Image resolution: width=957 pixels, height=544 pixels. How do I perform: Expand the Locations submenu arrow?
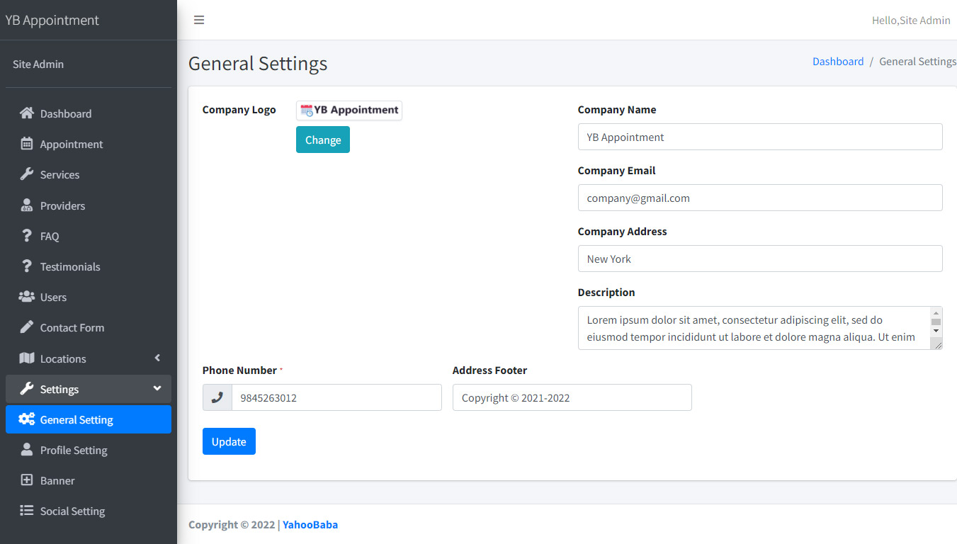[157, 358]
